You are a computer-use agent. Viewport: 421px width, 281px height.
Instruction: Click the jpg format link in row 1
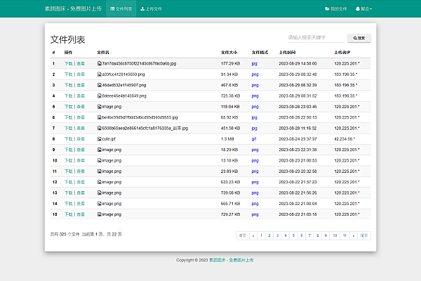(254, 64)
